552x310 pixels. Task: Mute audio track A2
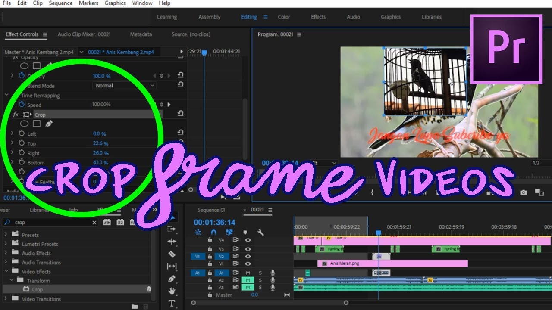pyautogui.click(x=248, y=280)
